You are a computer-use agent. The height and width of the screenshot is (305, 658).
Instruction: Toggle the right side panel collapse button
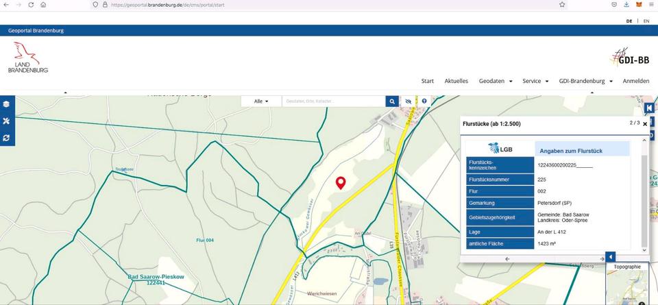click(648, 108)
